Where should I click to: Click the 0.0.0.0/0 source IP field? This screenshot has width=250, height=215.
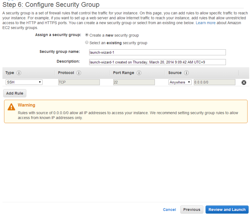(x=214, y=82)
